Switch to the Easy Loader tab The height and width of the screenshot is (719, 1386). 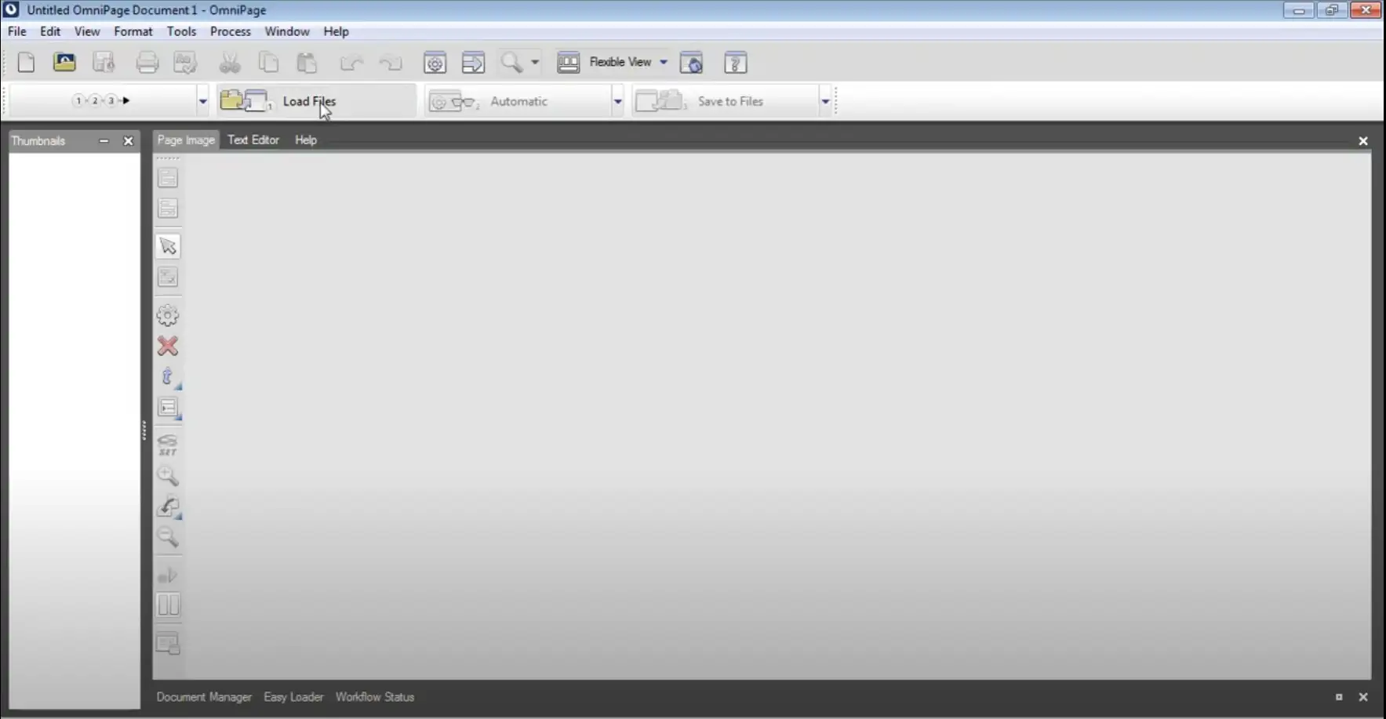(x=293, y=696)
